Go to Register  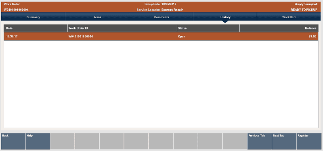(309, 141)
